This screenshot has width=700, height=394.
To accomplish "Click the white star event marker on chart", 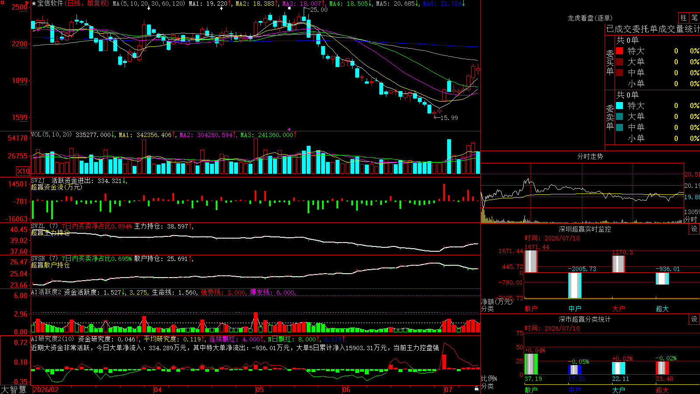I will tap(289, 8).
